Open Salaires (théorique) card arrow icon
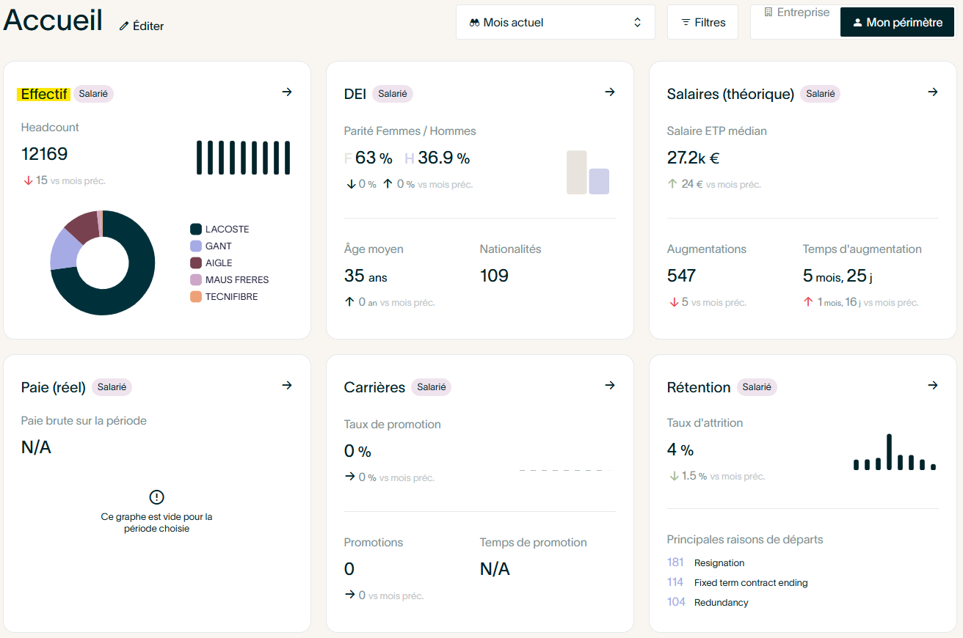This screenshot has width=963, height=638. [x=932, y=92]
